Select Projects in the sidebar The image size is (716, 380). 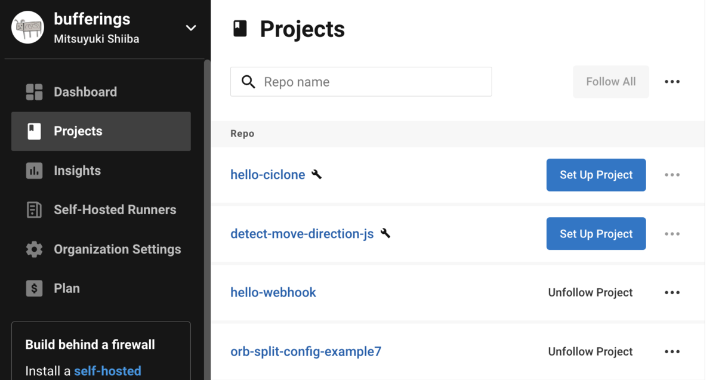101,131
